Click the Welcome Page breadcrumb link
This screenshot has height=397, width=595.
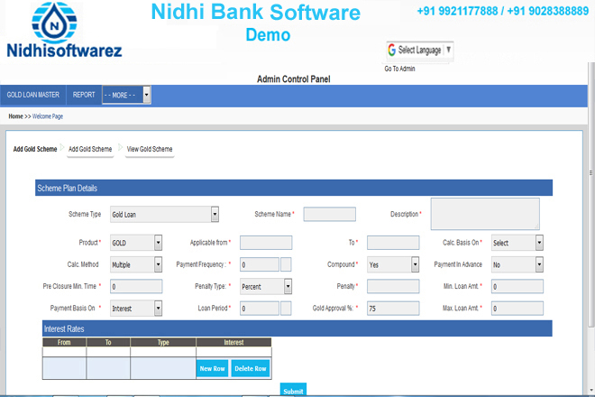click(48, 116)
